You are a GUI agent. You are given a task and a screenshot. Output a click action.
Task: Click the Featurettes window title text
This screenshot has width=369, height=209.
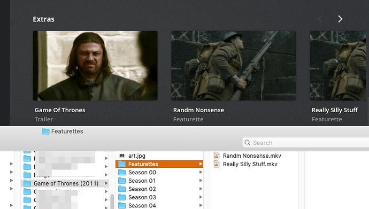point(67,131)
